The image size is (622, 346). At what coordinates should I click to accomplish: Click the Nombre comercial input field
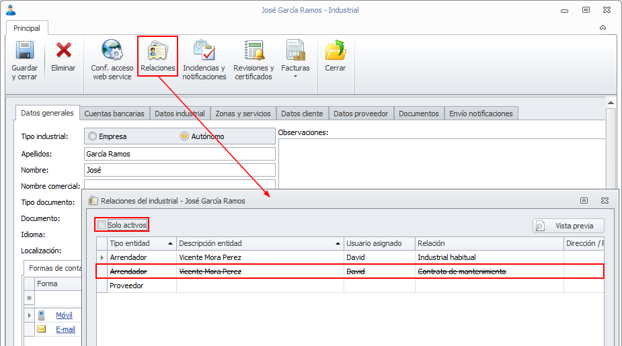180,185
